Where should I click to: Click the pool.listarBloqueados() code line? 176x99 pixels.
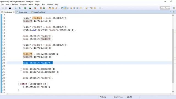click(x=39, y=69)
